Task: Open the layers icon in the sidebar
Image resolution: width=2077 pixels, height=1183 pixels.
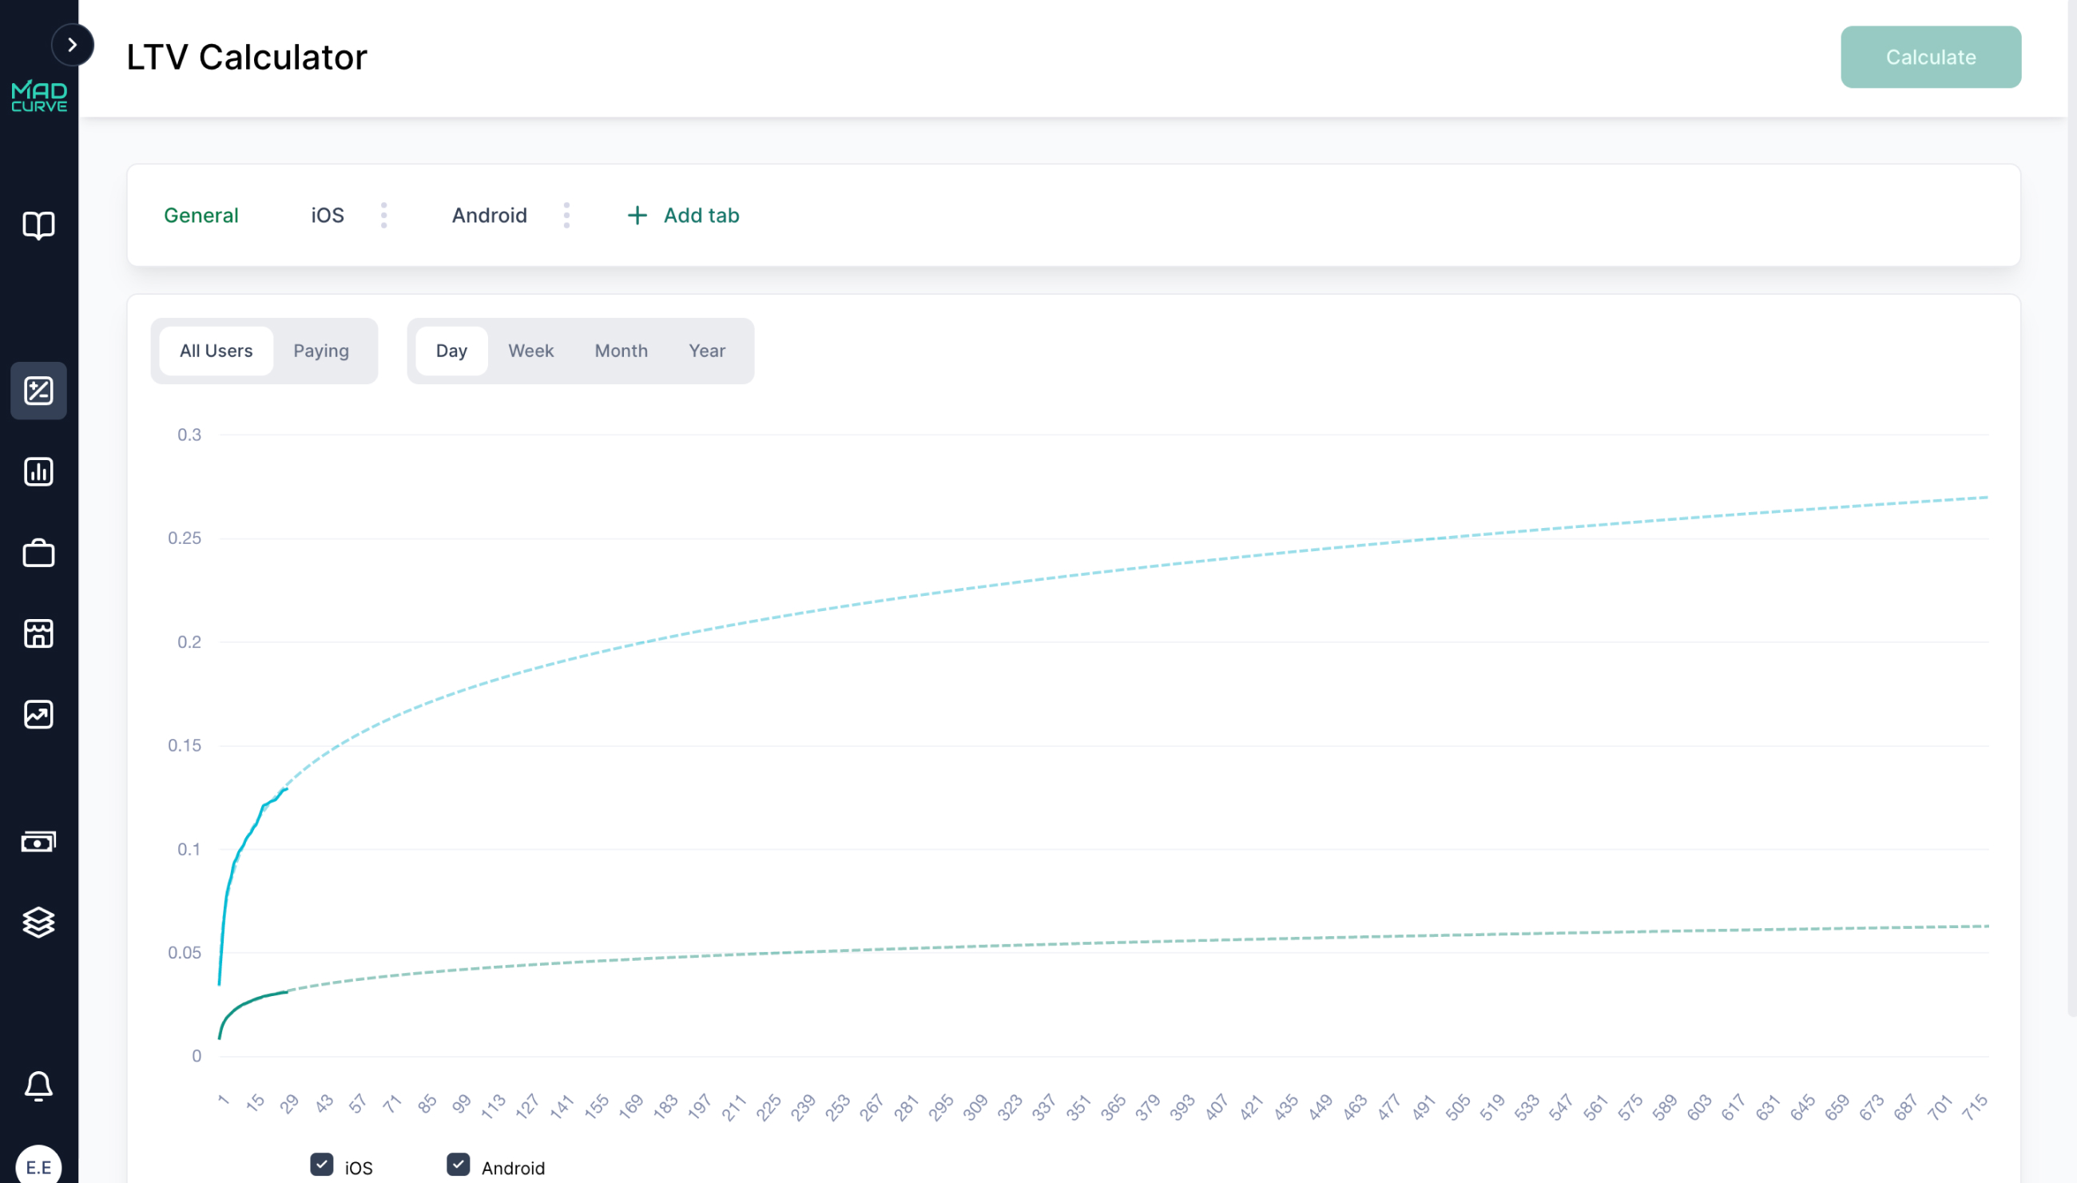Action: click(x=38, y=922)
